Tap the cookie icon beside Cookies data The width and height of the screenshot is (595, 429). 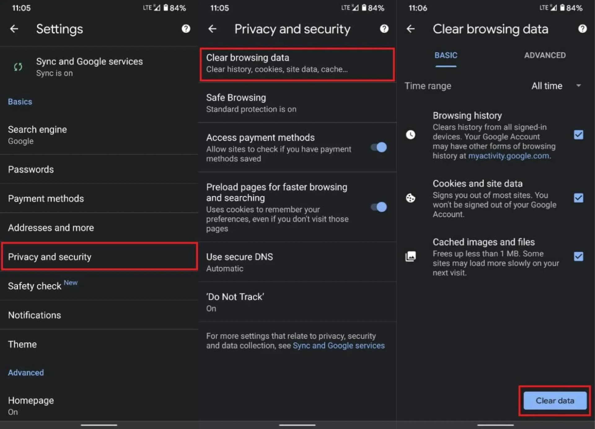pyautogui.click(x=411, y=198)
